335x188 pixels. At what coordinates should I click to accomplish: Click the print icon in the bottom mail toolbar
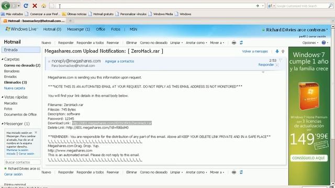234,172
